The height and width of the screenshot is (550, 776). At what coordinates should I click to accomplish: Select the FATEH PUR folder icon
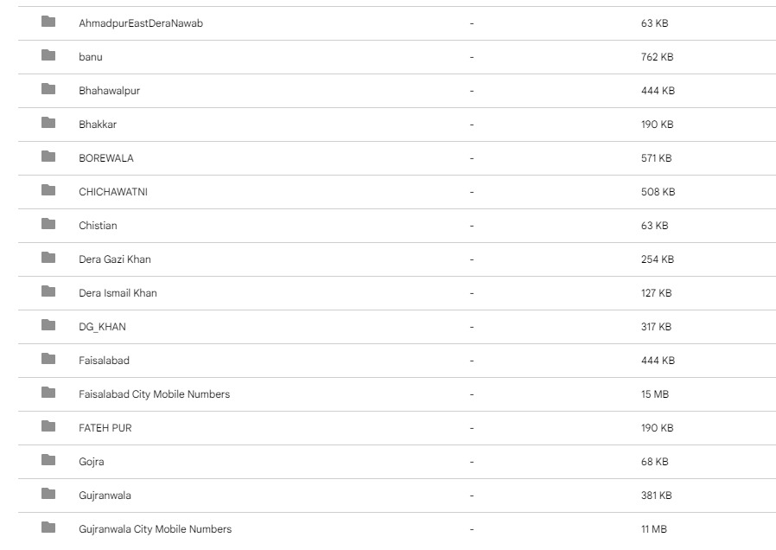tap(48, 426)
